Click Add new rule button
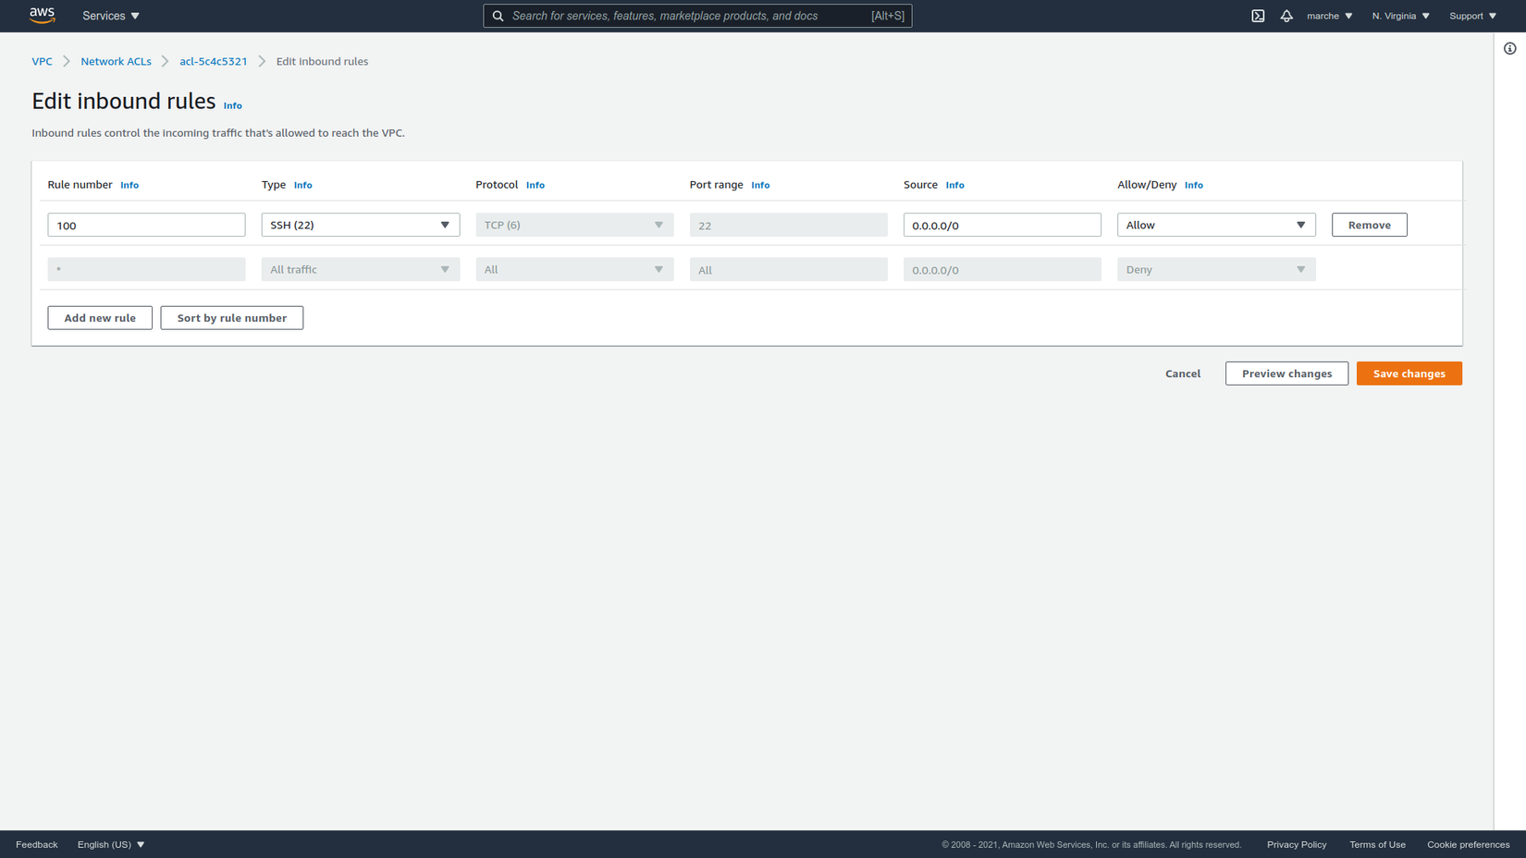This screenshot has width=1526, height=858. point(100,318)
